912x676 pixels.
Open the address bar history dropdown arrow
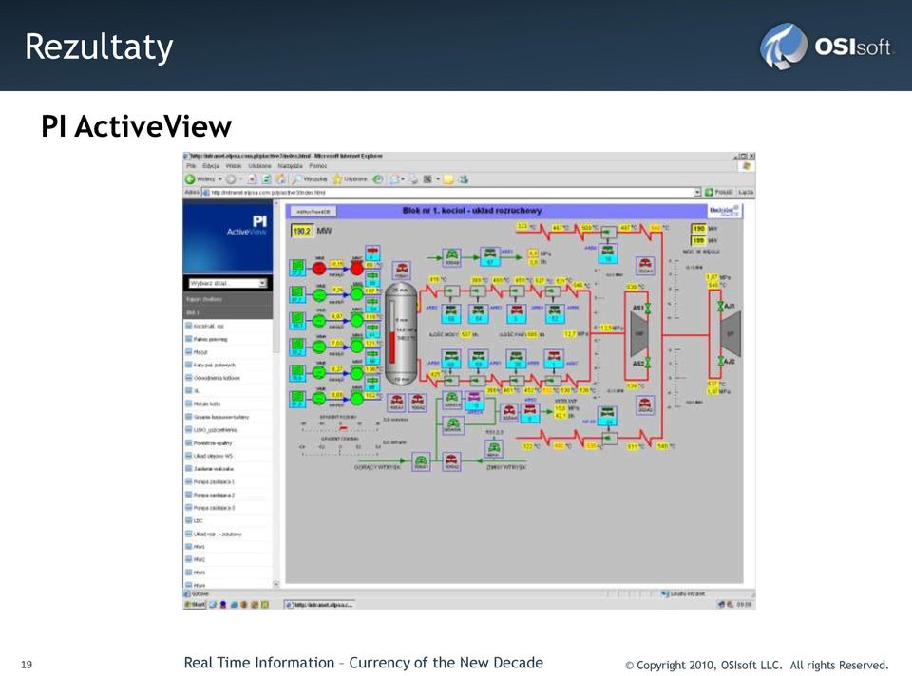[x=697, y=192]
